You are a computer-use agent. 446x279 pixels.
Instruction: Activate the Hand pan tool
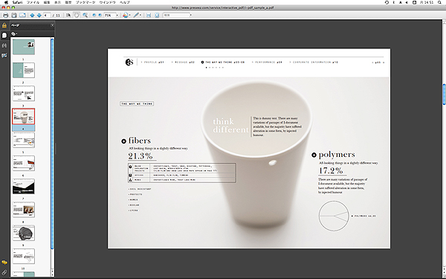[77, 15]
